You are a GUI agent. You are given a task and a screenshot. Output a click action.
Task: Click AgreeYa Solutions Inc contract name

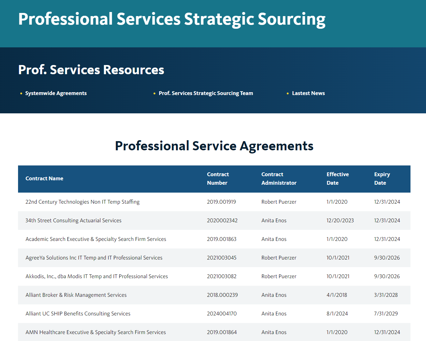94,258
